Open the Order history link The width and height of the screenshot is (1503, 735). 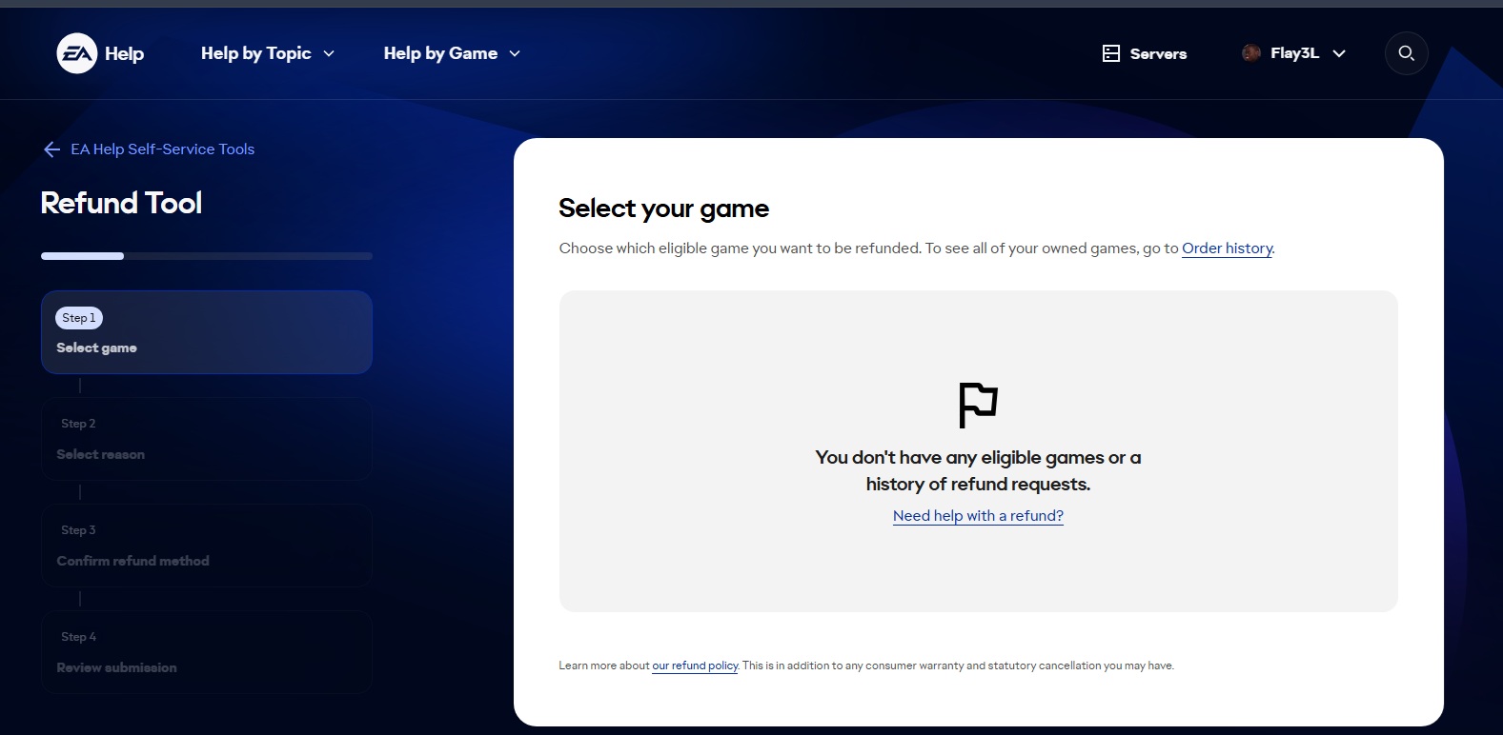tap(1227, 248)
